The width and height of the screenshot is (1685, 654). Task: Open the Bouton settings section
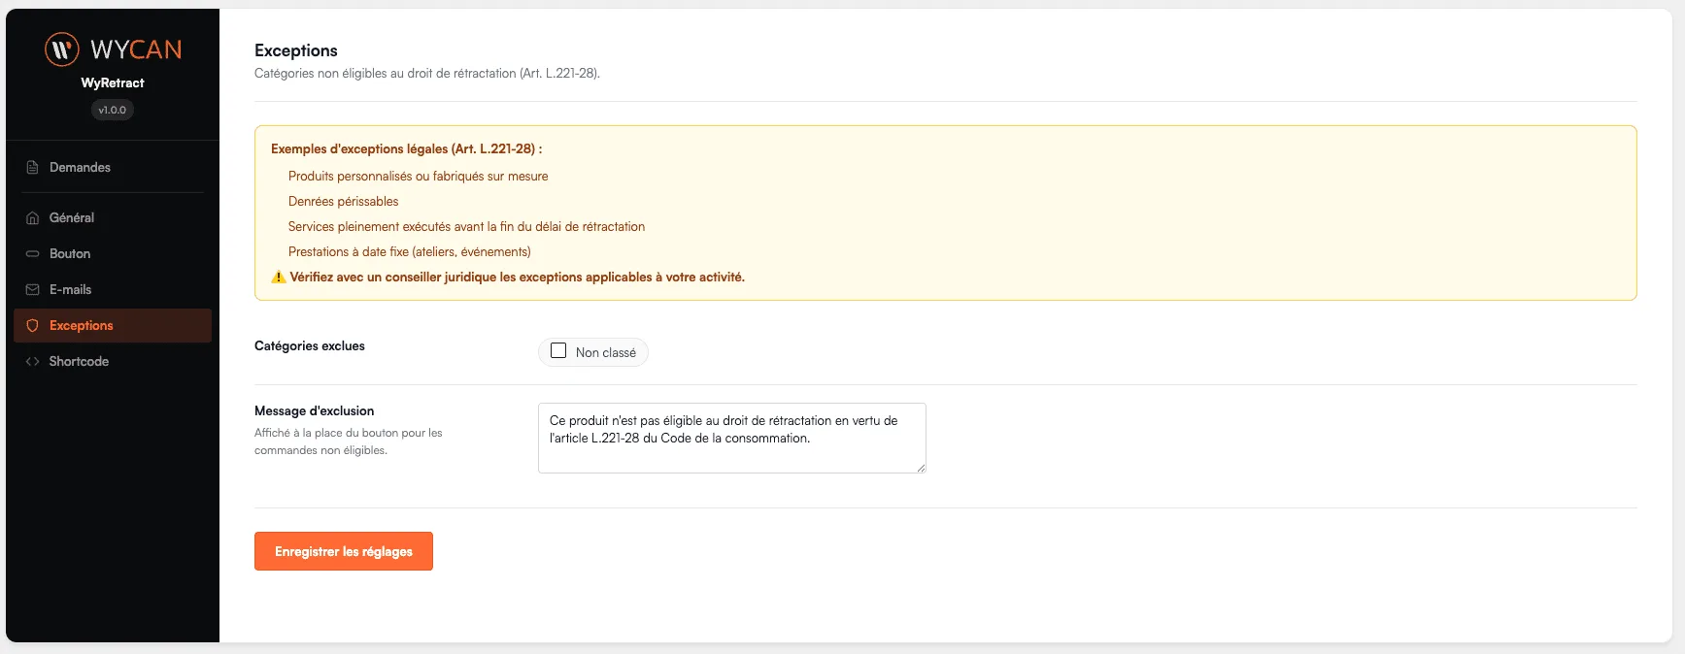coord(113,253)
